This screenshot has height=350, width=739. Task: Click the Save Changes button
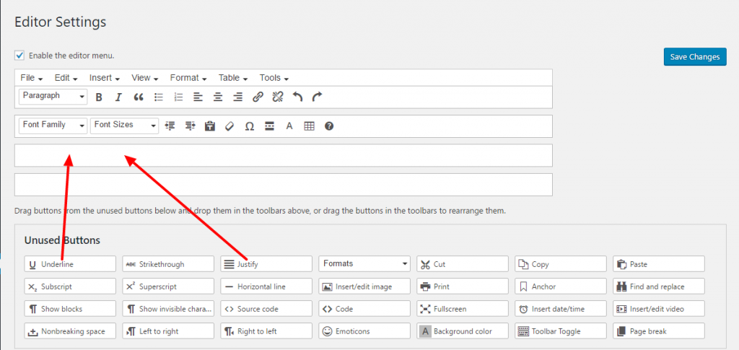pos(695,56)
